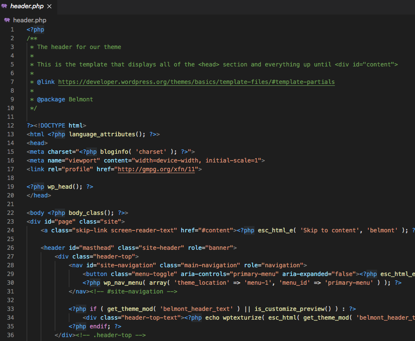The height and width of the screenshot is (341, 415).
Task: Click line number 1 in the gutter
Action: (x=12, y=30)
